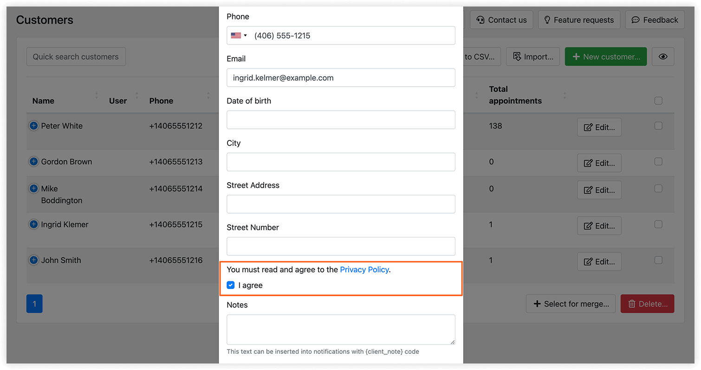
Task: Click Street Number field
Action: 341,246
